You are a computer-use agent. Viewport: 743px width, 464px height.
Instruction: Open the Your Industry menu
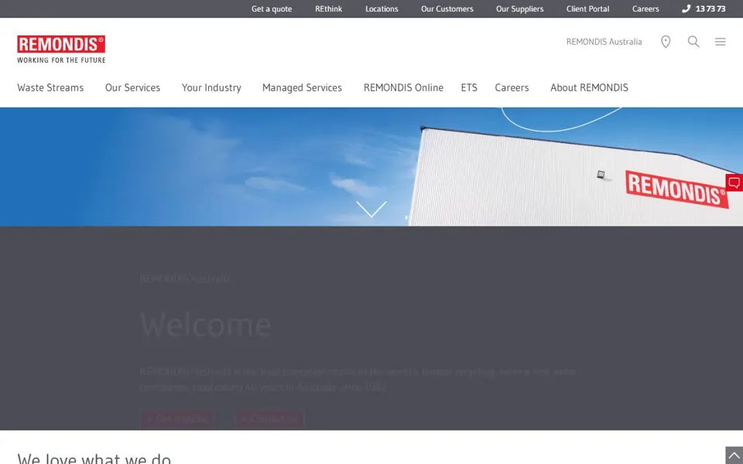click(x=211, y=87)
